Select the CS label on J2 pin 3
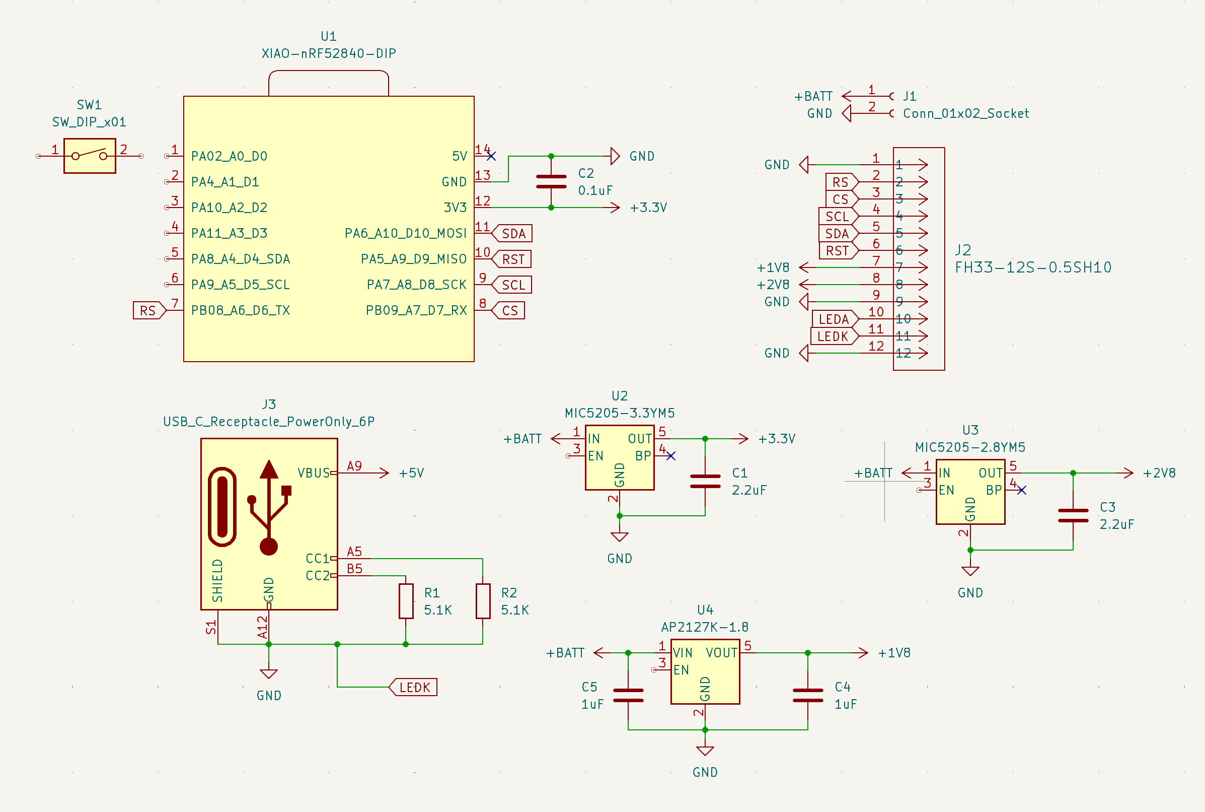 (842, 199)
